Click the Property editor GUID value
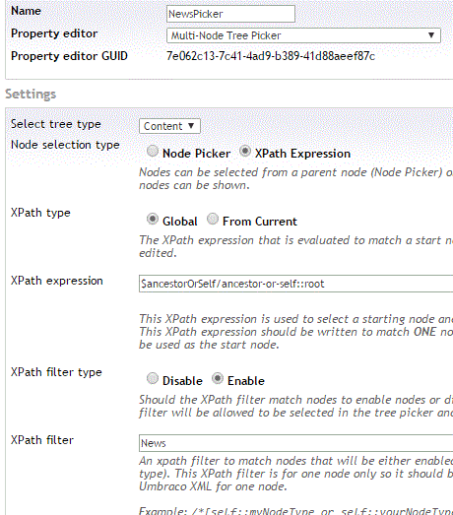This screenshot has height=515, width=453. click(x=271, y=56)
